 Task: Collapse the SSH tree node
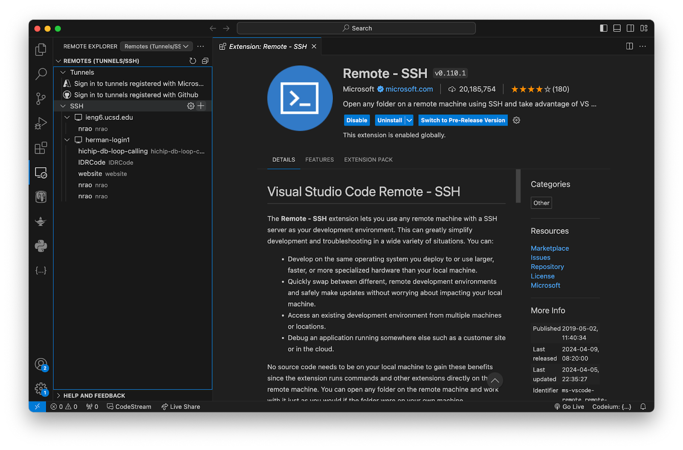click(63, 106)
